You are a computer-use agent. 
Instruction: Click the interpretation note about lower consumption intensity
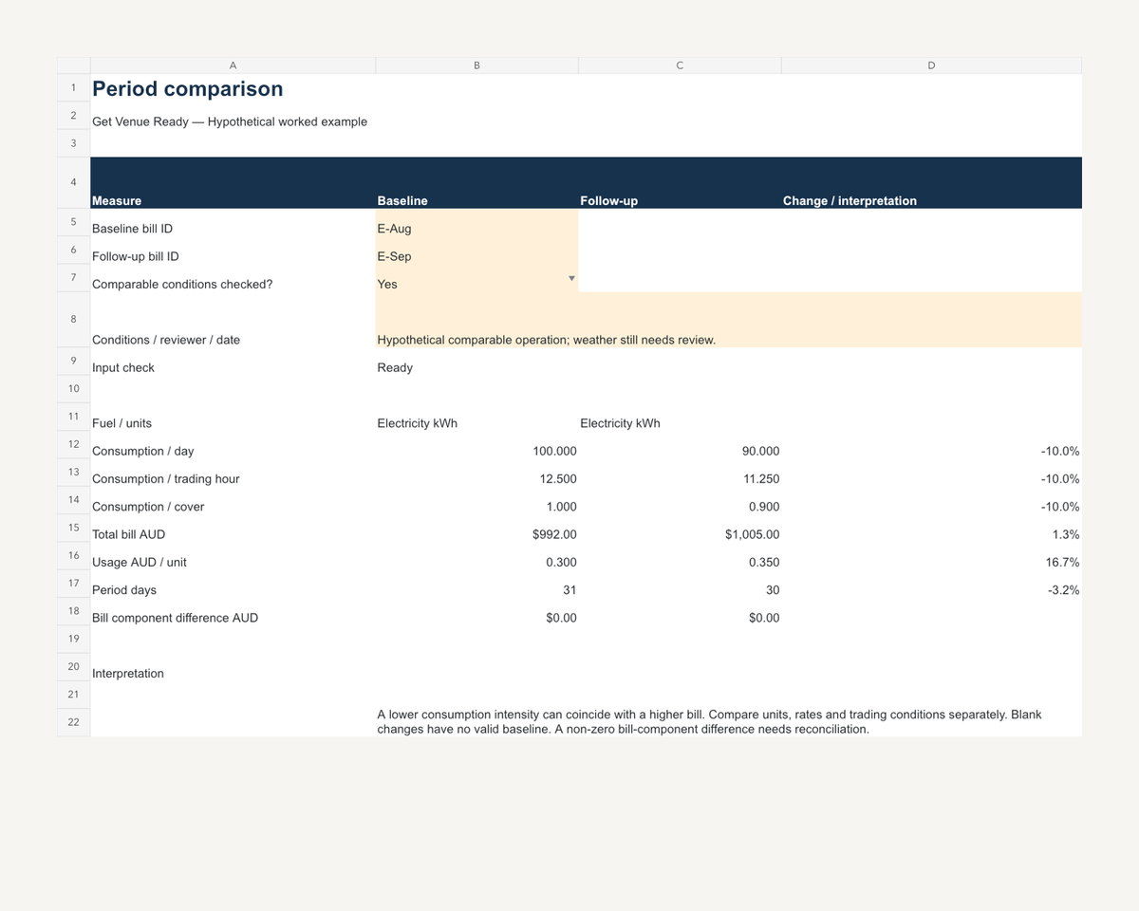tap(709, 721)
